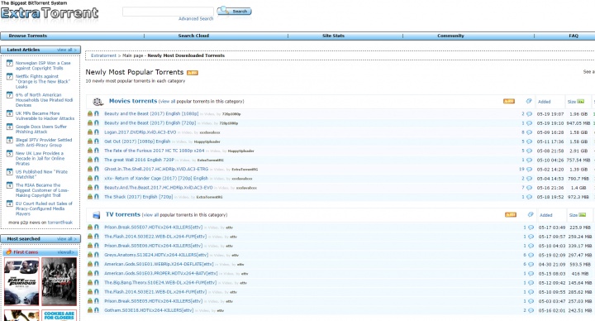Click the Added column header in Movies torrents
595x321 pixels.
click(x=544, y=102)
